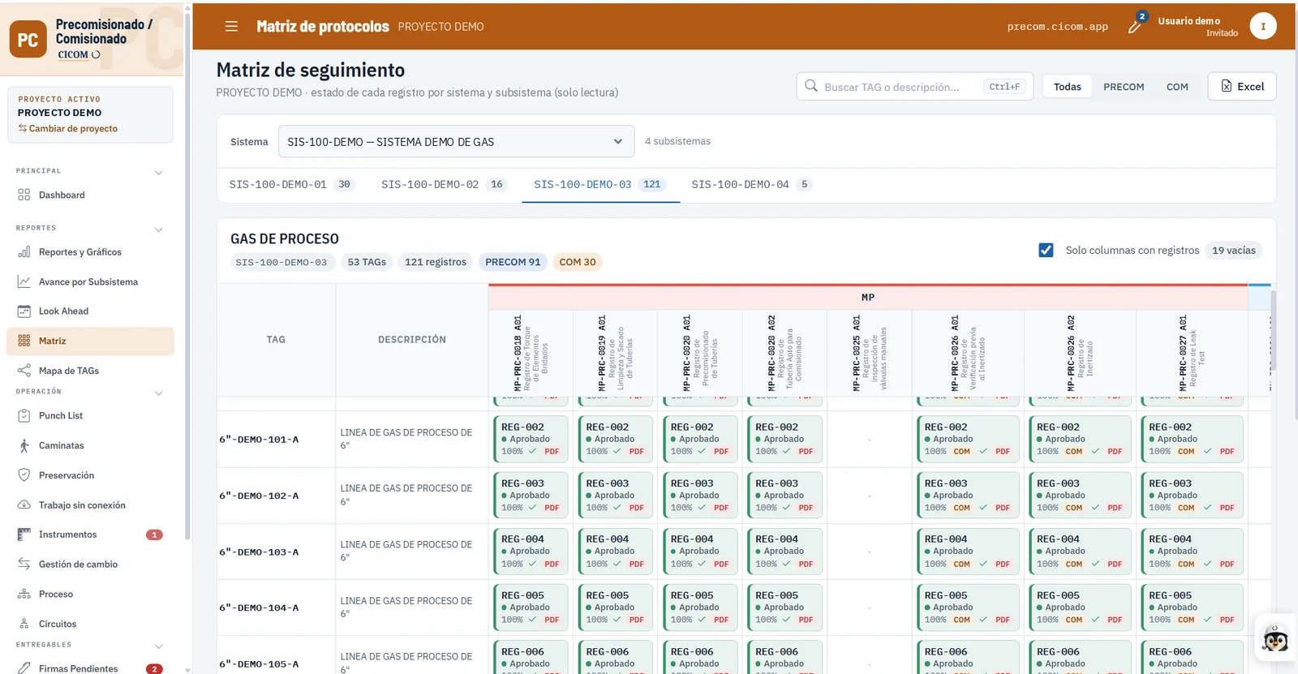Click the MP-PRC-0027 A01 column header

pyautogui.click(x=1192, y=353)
